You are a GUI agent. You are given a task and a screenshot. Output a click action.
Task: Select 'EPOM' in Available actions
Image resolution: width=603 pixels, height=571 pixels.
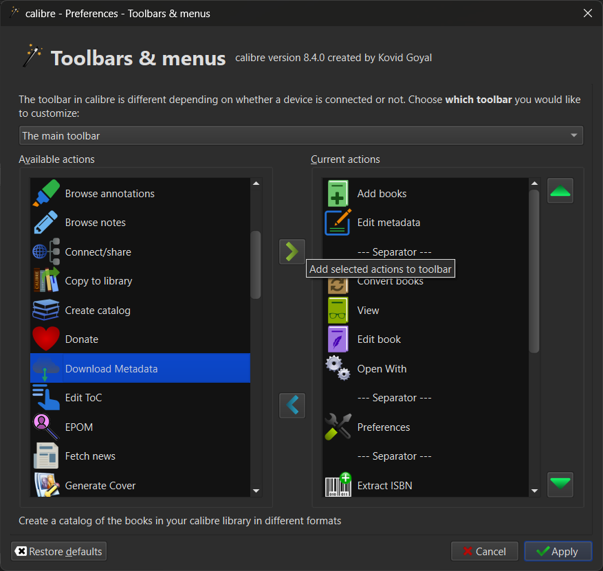coord(140,427)
